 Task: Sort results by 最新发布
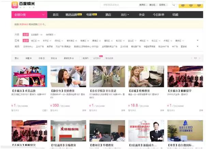click(69, 58)
